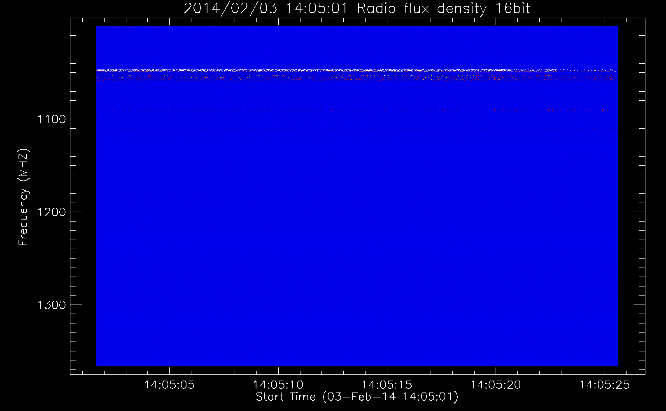This screenshot has height=411, width=666.
Task: Click the '14:05:10' time tick label
Action: [278, 385]
